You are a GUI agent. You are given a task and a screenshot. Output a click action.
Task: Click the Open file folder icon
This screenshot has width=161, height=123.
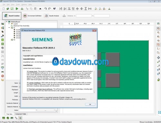pyautogui.click(x=8, y=9)
